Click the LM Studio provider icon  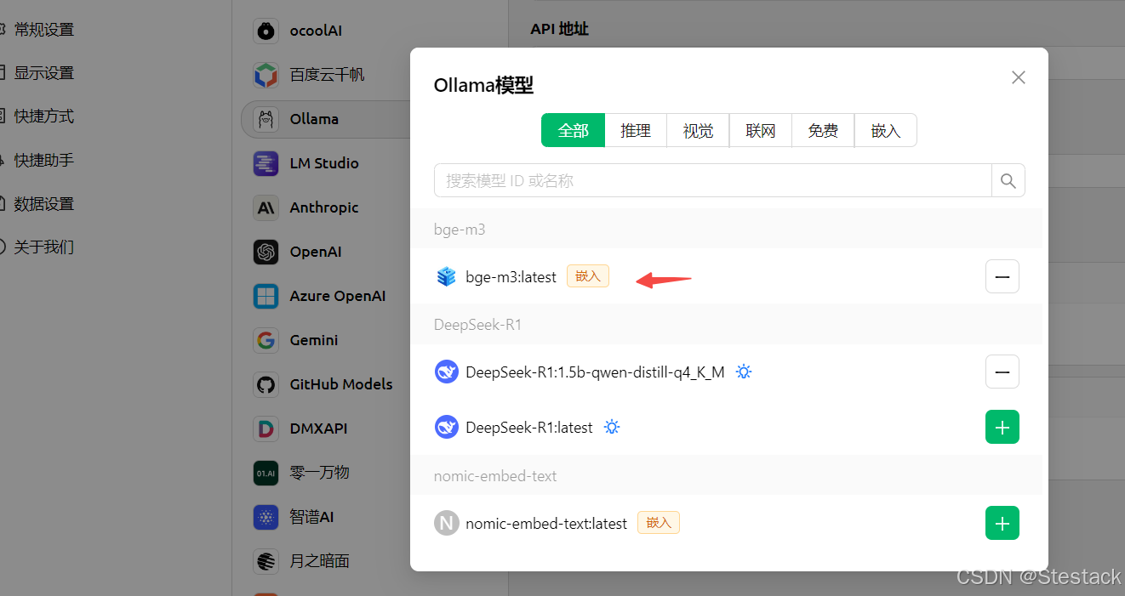(x=266, y=163)
